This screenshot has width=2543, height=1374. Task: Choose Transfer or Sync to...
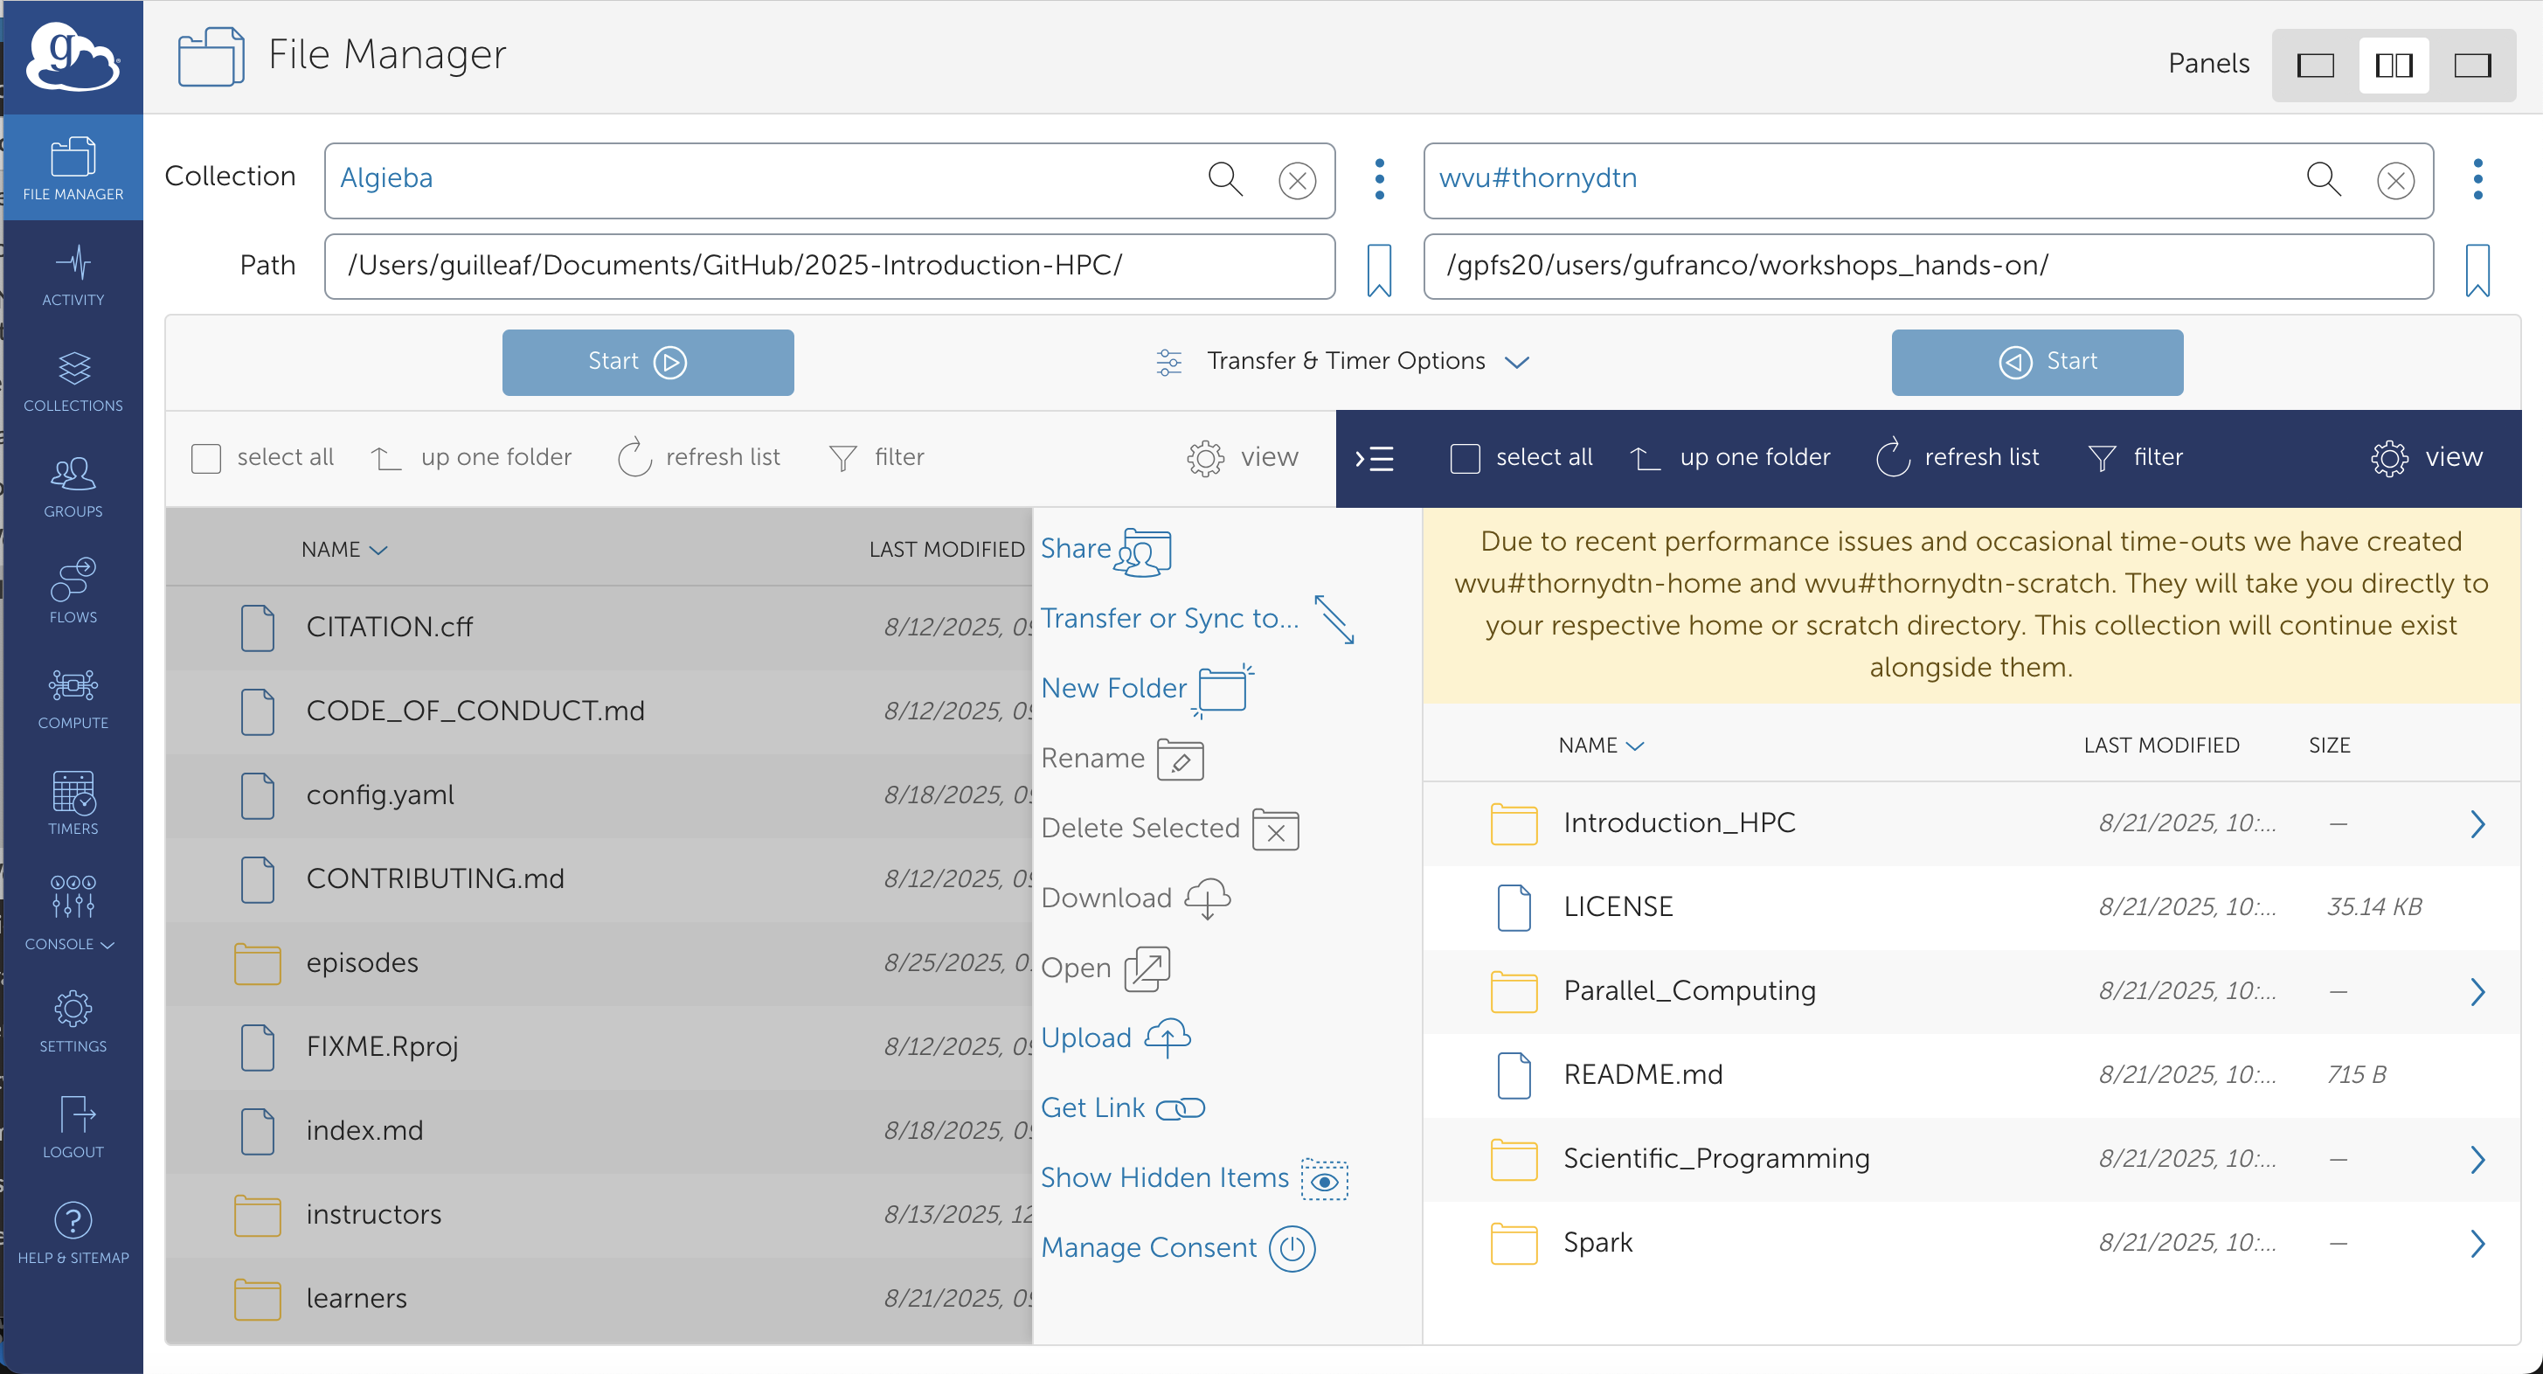(x=1198, y=619)
